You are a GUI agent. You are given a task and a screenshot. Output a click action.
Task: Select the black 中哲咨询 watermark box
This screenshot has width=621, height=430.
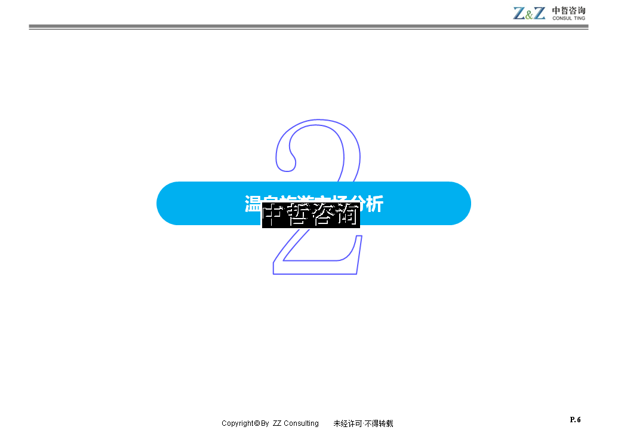point(310,216)
